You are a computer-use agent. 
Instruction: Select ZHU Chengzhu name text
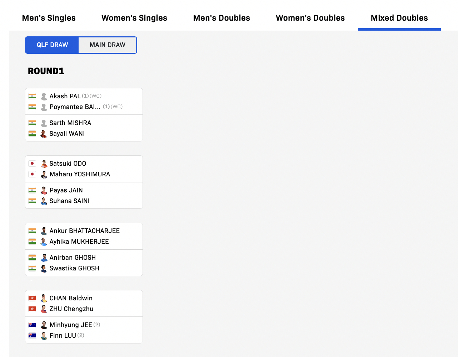coord(71,309)
